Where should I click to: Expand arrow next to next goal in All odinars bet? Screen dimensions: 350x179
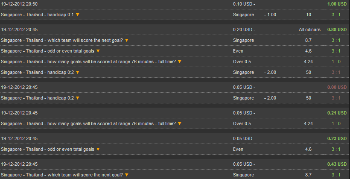(127, 41)
